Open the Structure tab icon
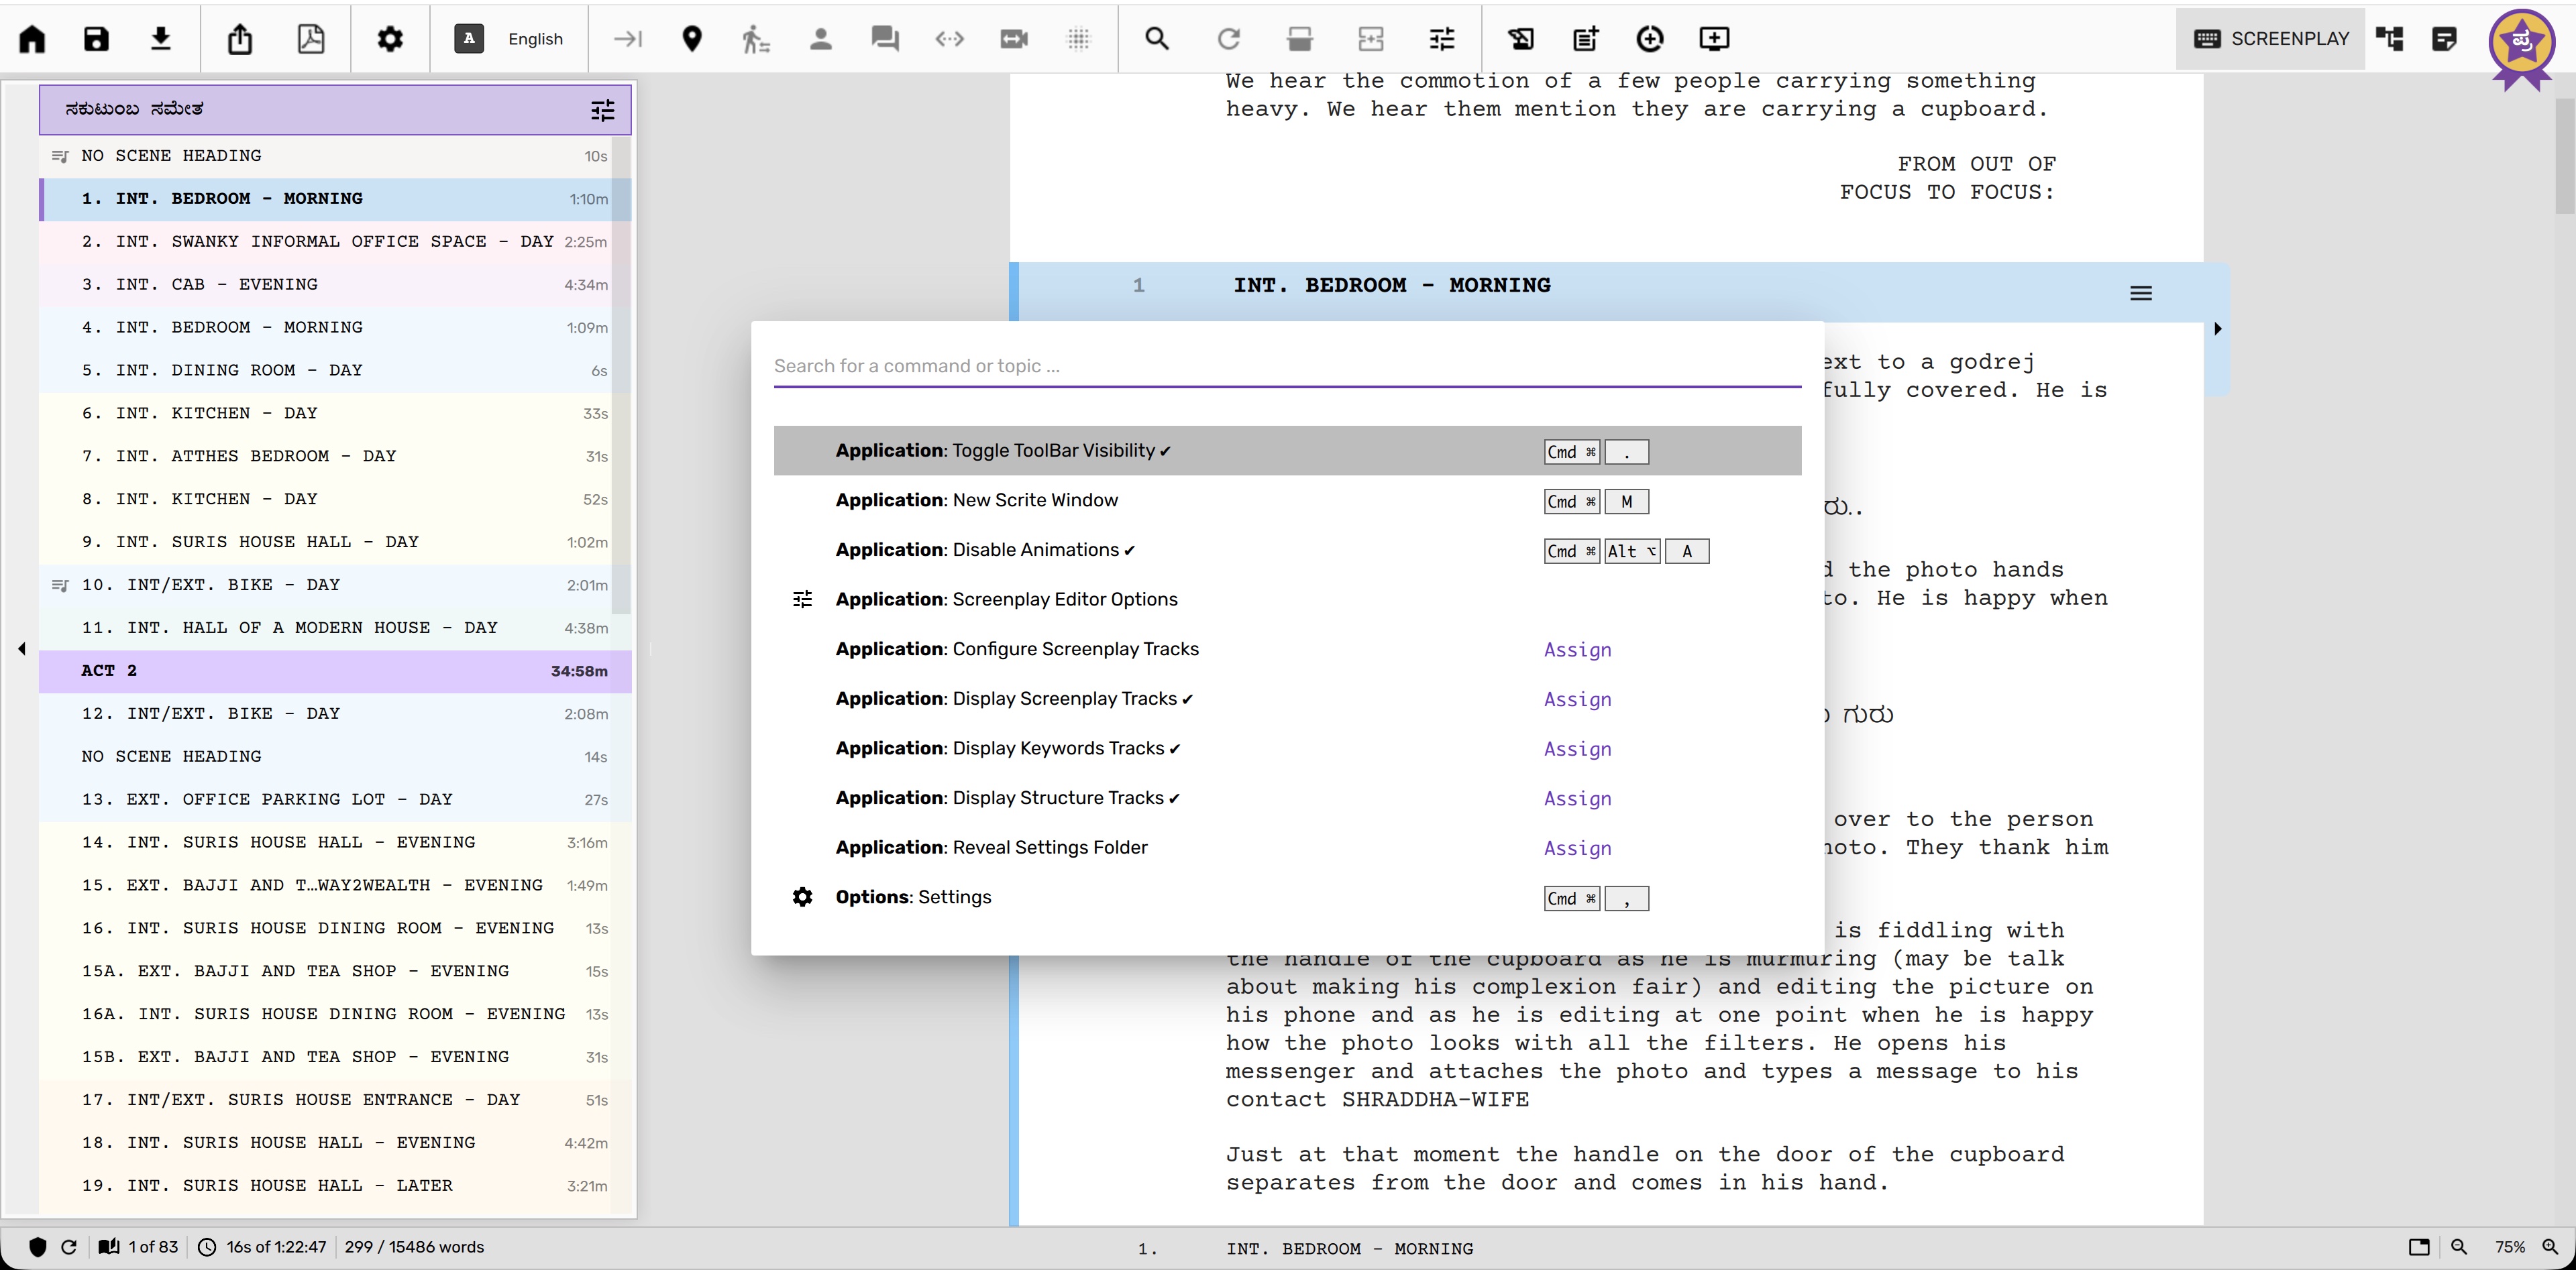 [x=2390, y=39]
